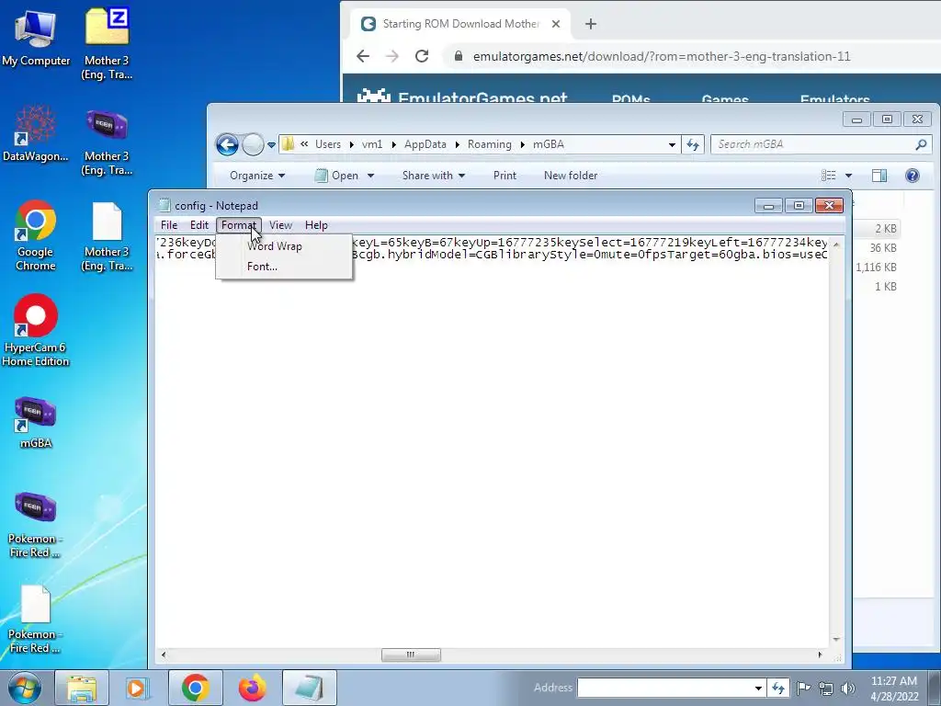The width and height of the screenshot is (941, 706).
Task: Click Print in Explorer toolbar
Action: [505, 176]
